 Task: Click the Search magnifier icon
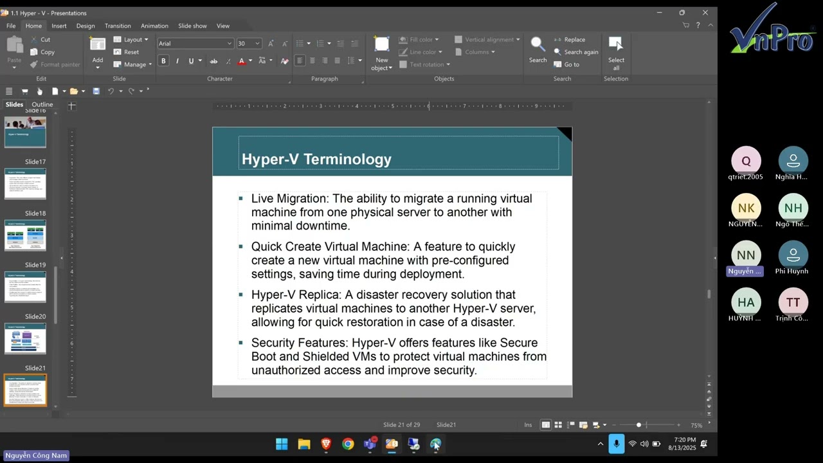(x=538, y=44)
